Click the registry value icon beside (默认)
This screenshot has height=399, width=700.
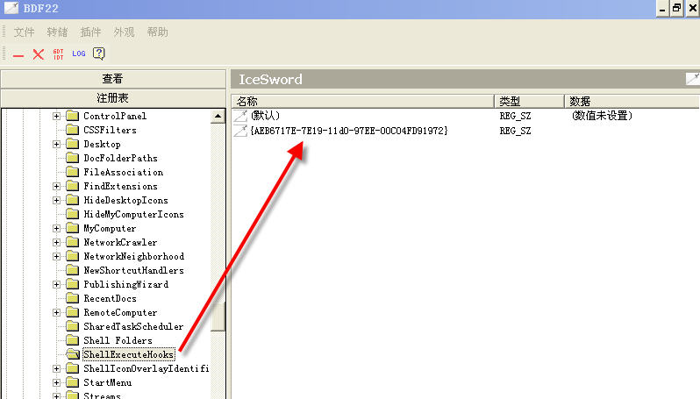point(240,116)
